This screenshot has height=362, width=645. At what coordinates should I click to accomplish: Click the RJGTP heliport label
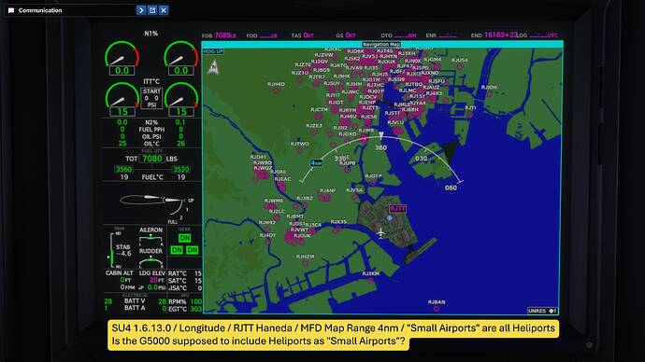(x=374, y=176)
